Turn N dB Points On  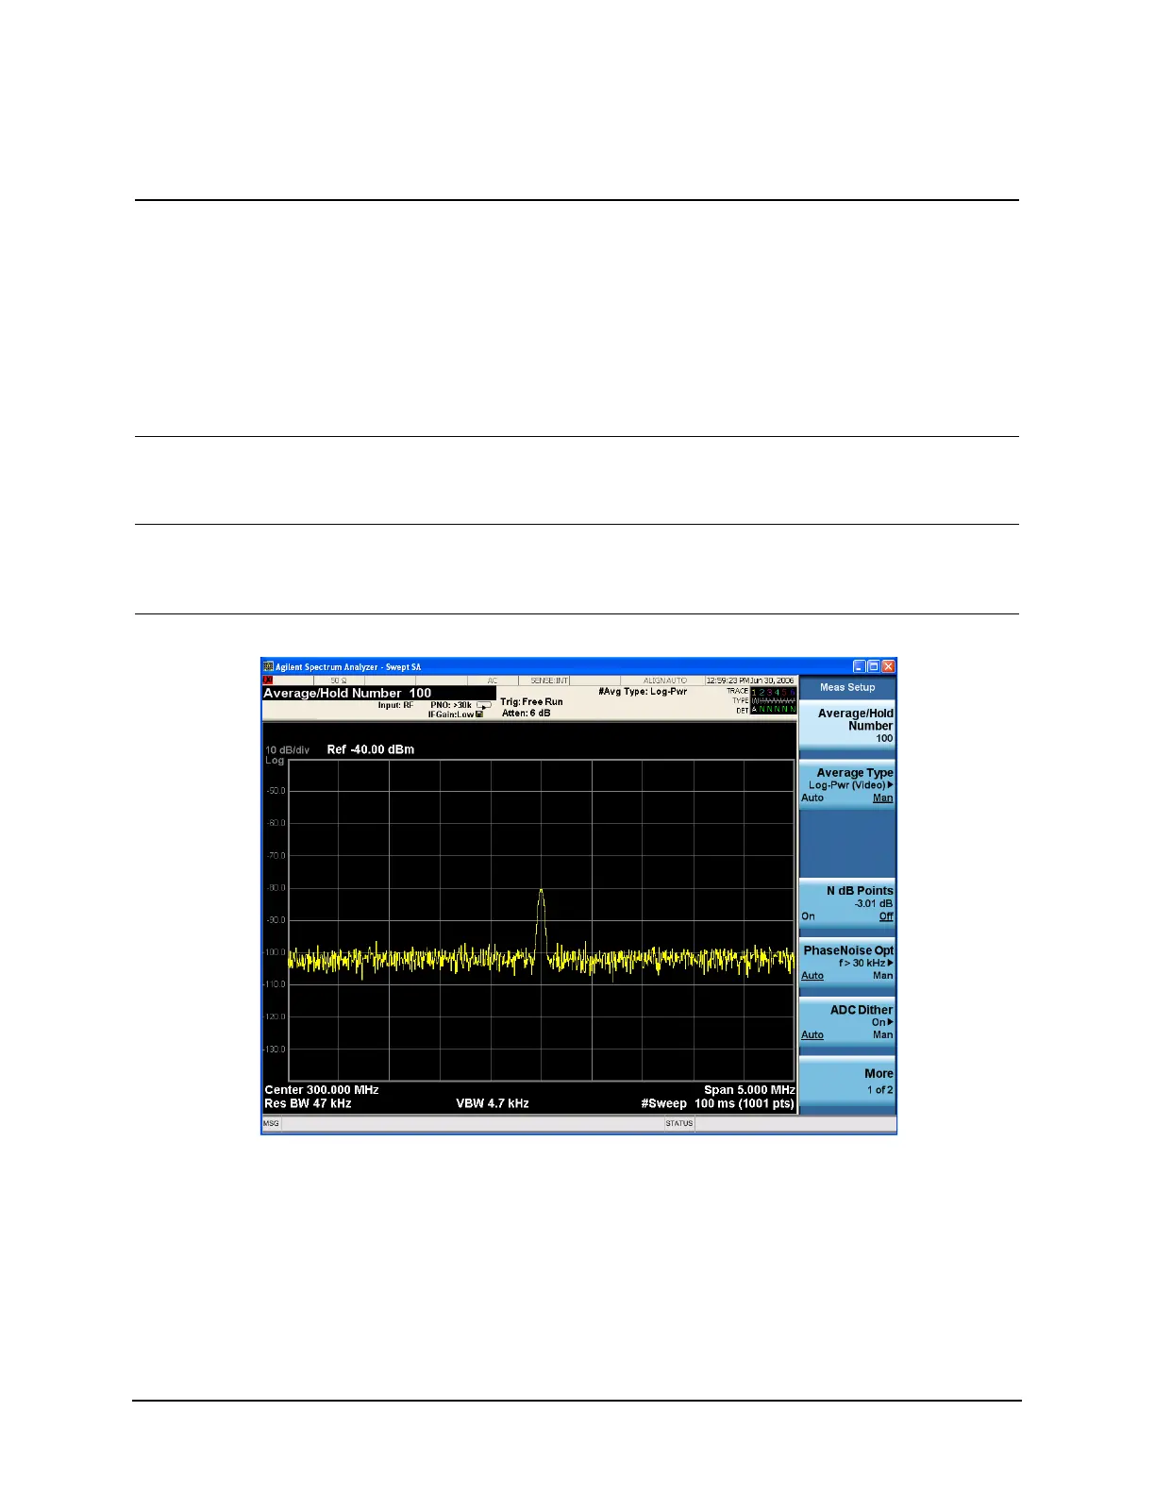click(x=809, y=916)
